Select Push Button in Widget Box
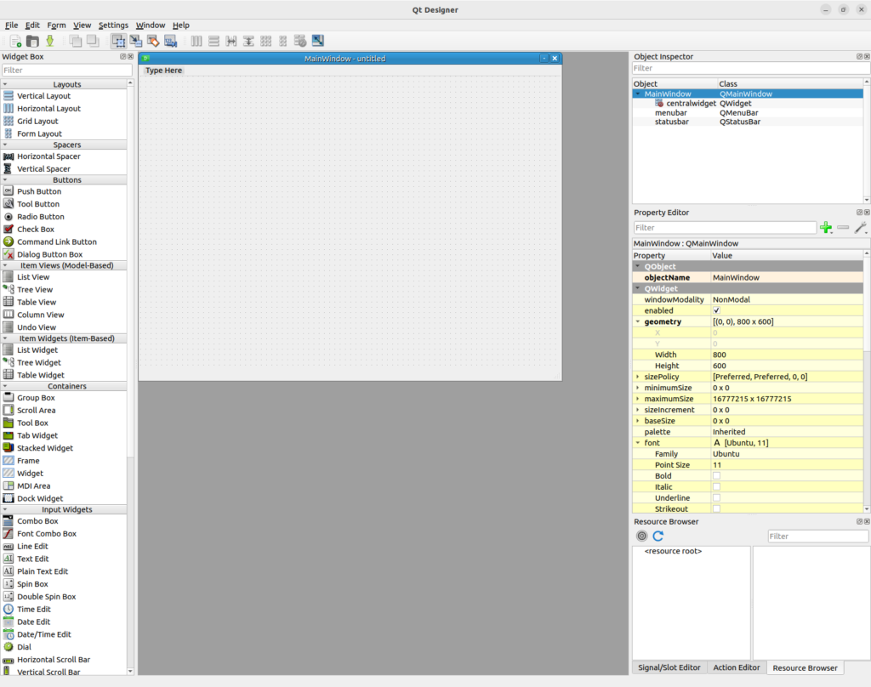871x687 pixels. click(39, 191)
